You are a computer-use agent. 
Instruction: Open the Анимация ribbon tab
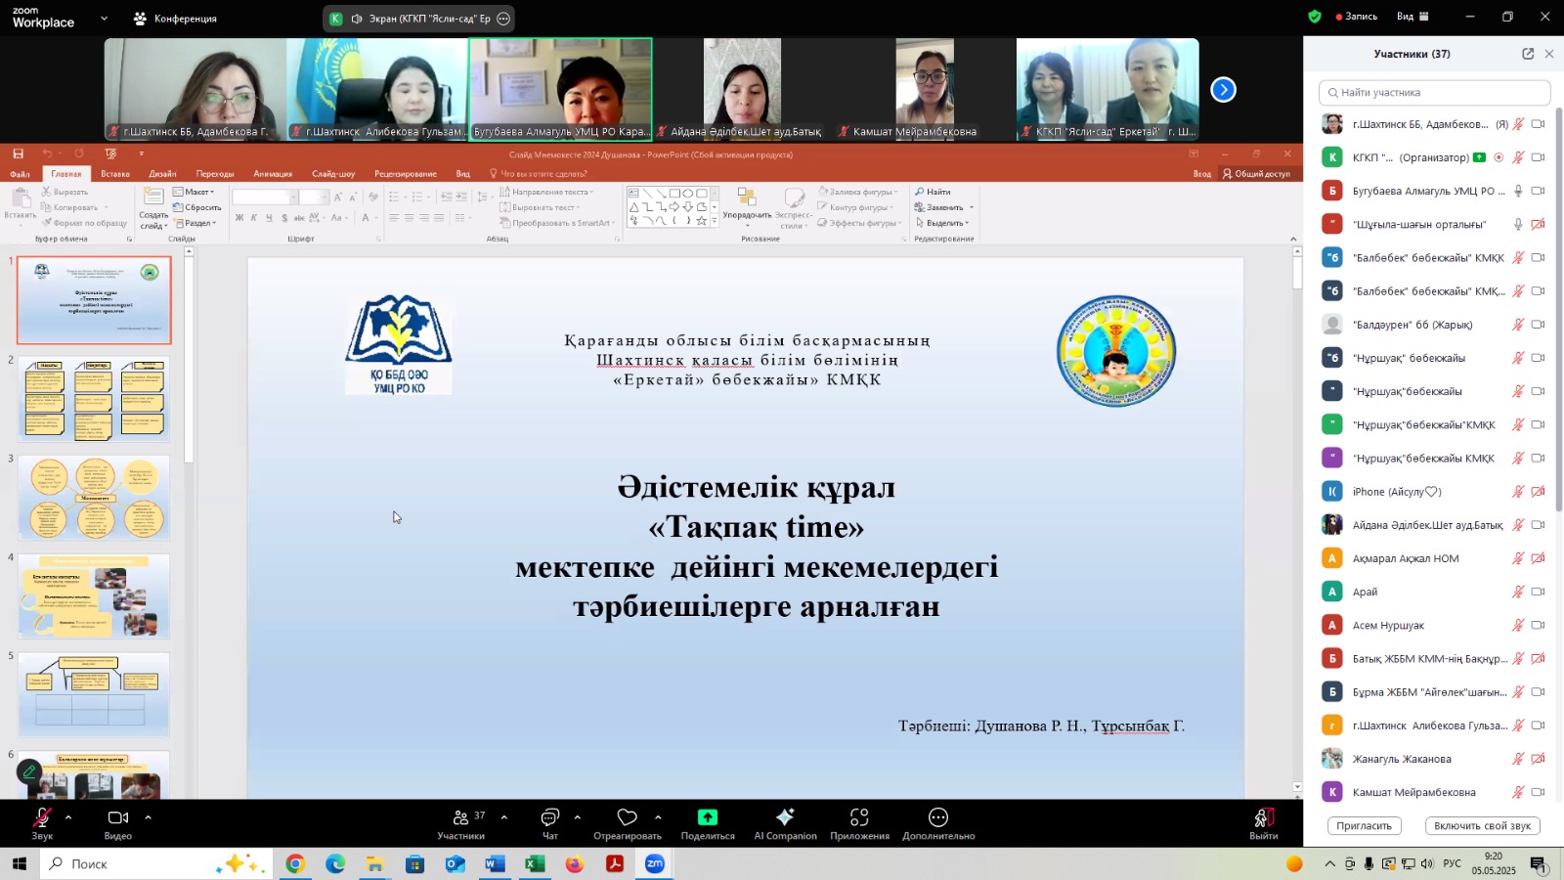pos(273,174)
